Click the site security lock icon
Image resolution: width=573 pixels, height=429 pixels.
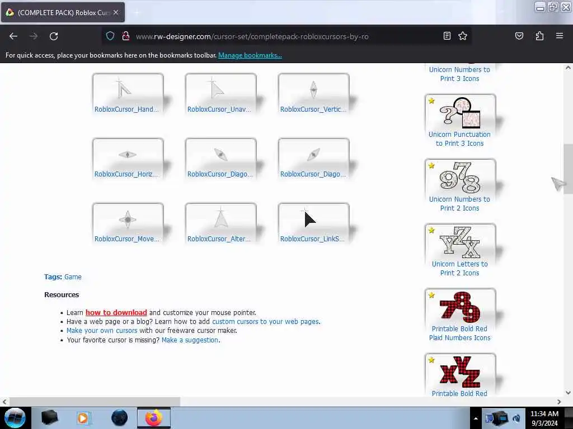126,36
